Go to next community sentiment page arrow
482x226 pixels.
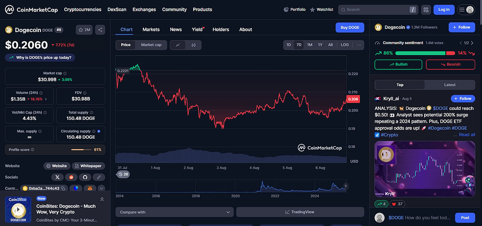tap(473, 43)
